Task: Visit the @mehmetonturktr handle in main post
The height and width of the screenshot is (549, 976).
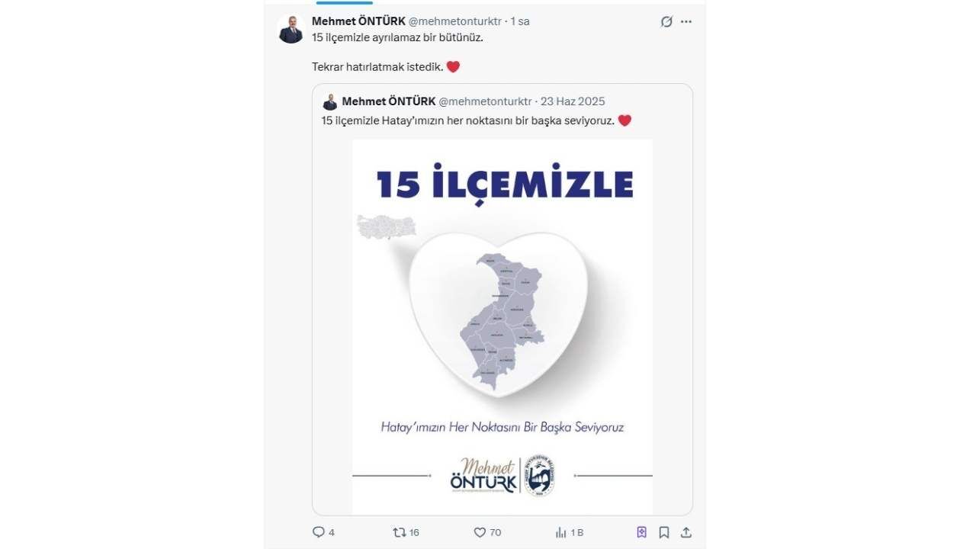Action: click(x=455, y=21)
